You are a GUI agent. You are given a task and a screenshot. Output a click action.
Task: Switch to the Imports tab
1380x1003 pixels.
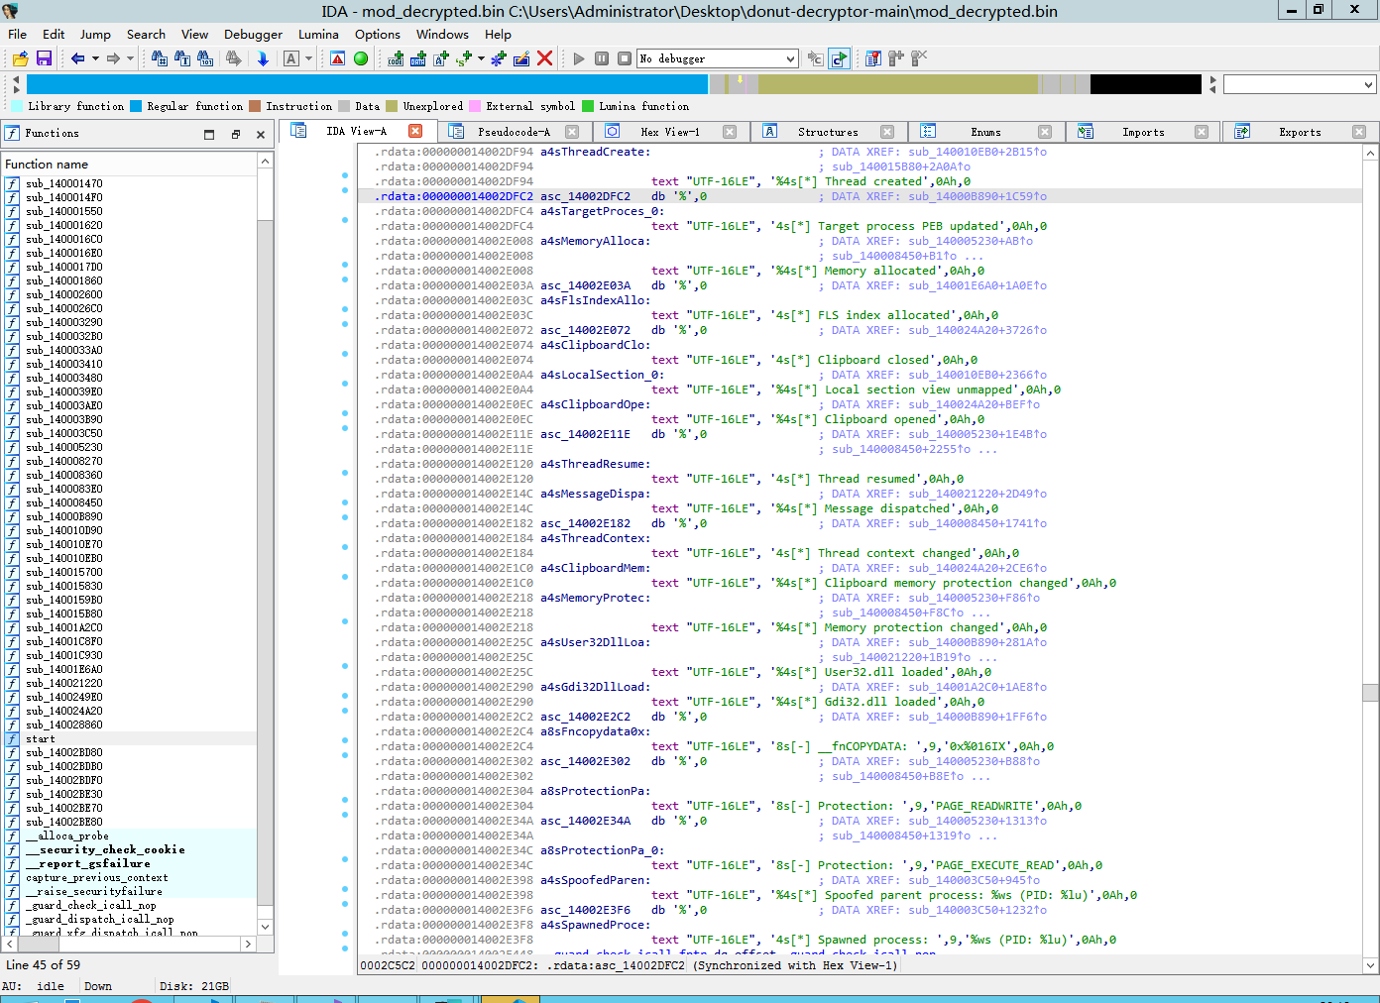click(x=1142, y=132)
